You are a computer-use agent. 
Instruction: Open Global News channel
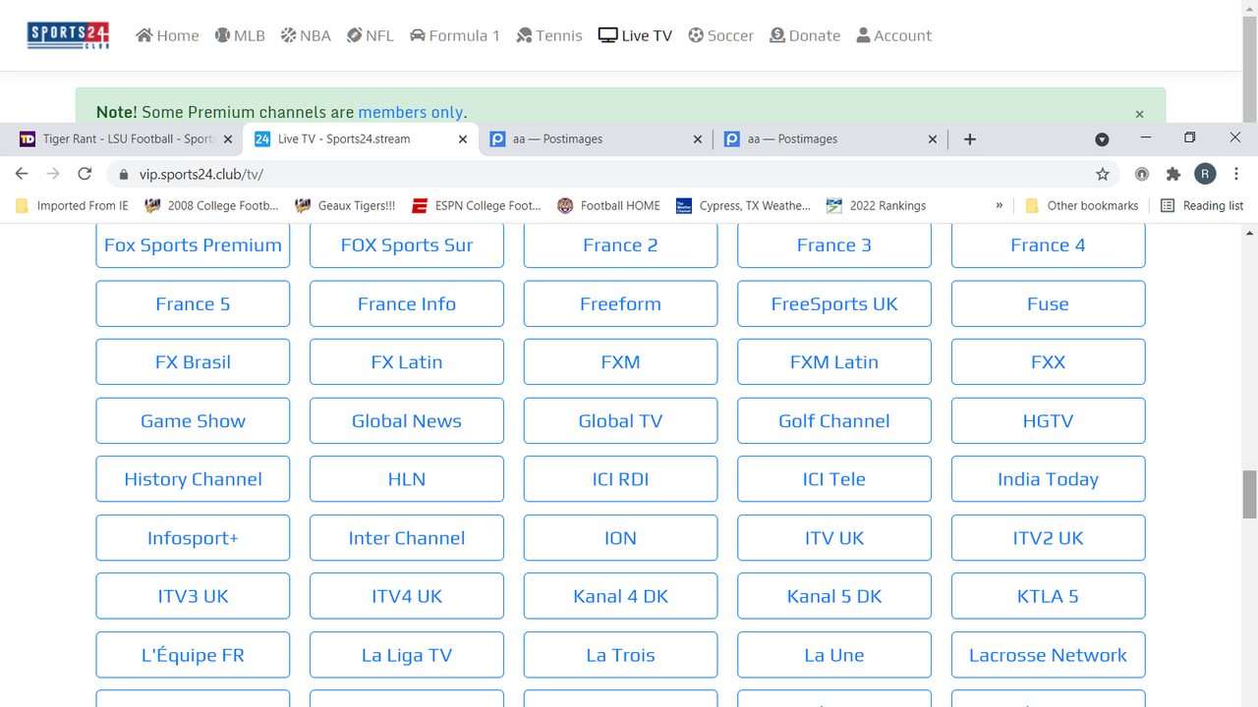tap(407, 420)
